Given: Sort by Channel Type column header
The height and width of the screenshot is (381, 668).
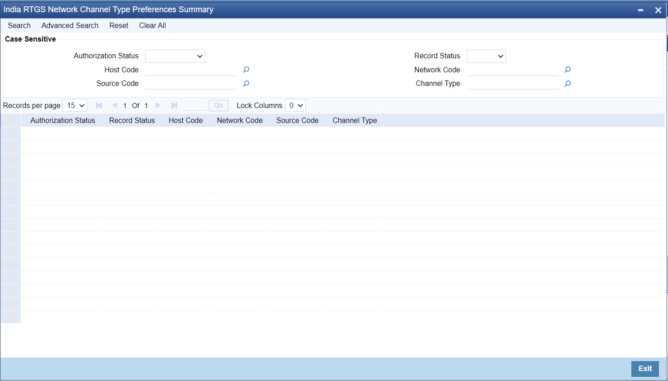Looking at the screenshot, I should pyautogui.click(x=355, y=121).
